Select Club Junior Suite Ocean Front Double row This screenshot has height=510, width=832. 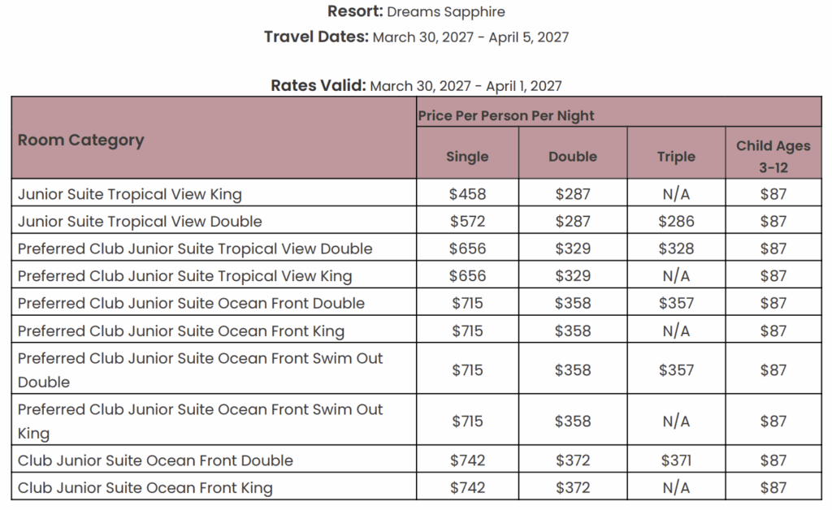tap(155, 460)
